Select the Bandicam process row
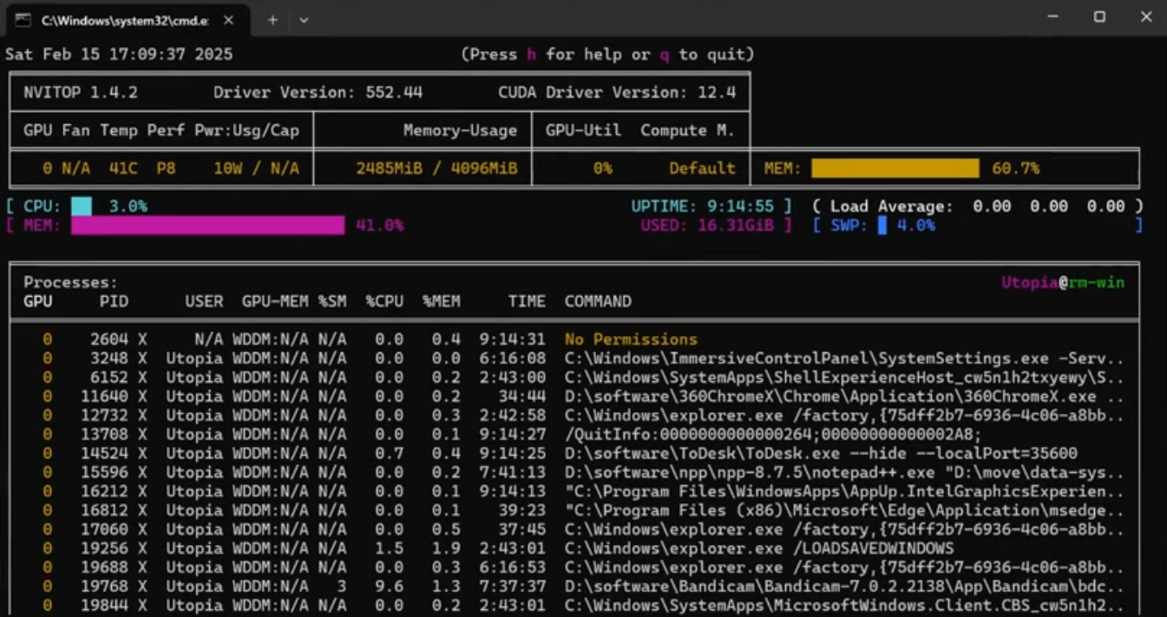1167x617 pixels. click(x=843, y=587)
